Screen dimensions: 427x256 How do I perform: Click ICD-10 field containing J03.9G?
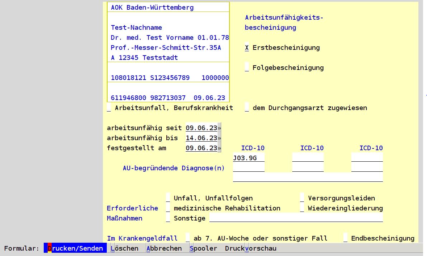pos(248,158)
